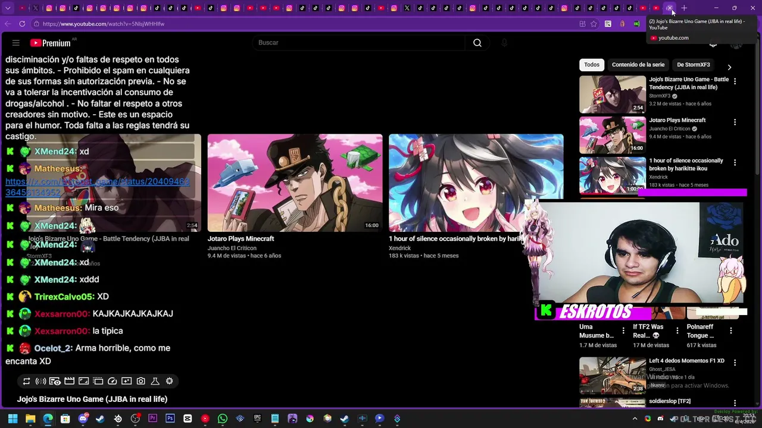
Task: Focus the YouTube Buscar search field
Action: pos(359,43)
